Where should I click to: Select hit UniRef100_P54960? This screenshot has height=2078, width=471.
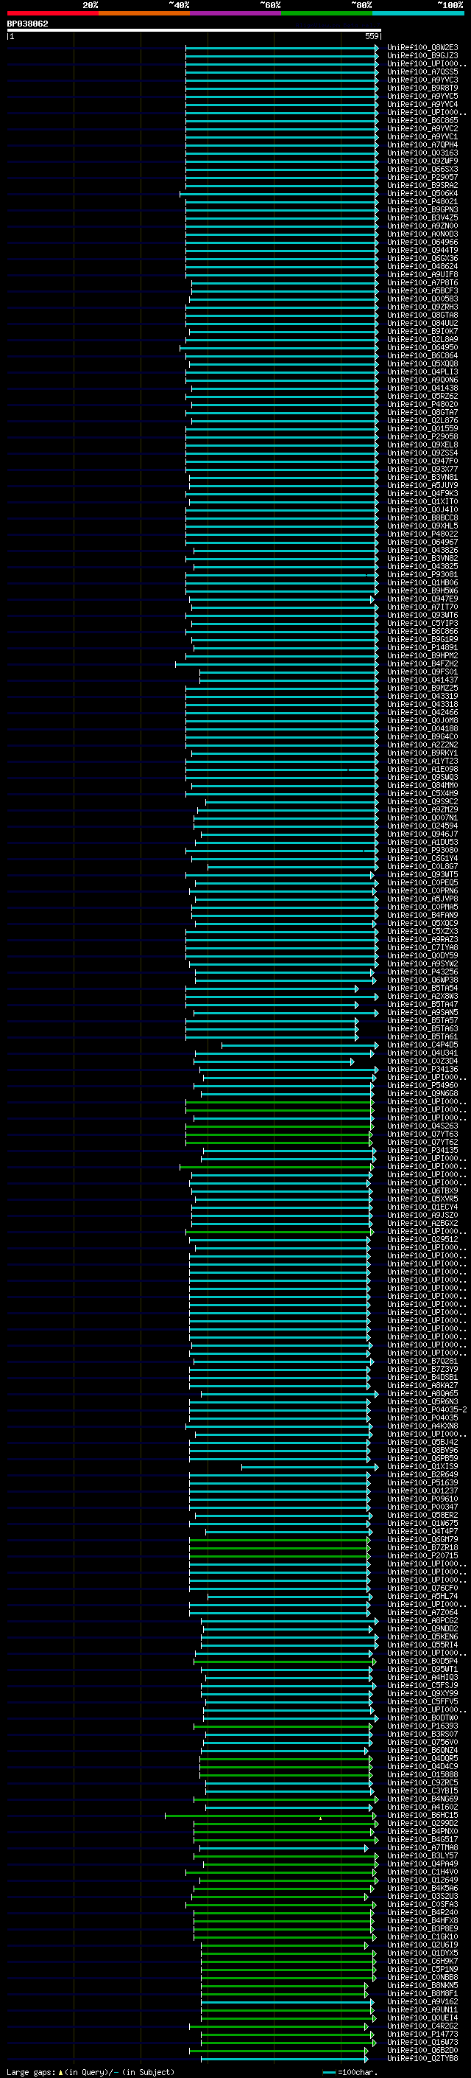[x=422, y=1085]
